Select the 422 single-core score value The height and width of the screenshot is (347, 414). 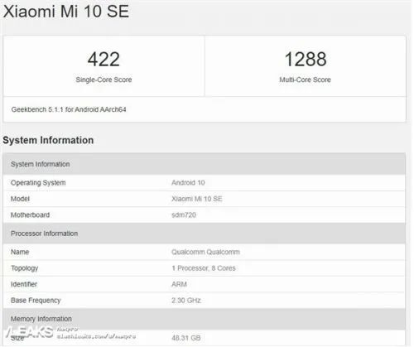pos(103,59)
